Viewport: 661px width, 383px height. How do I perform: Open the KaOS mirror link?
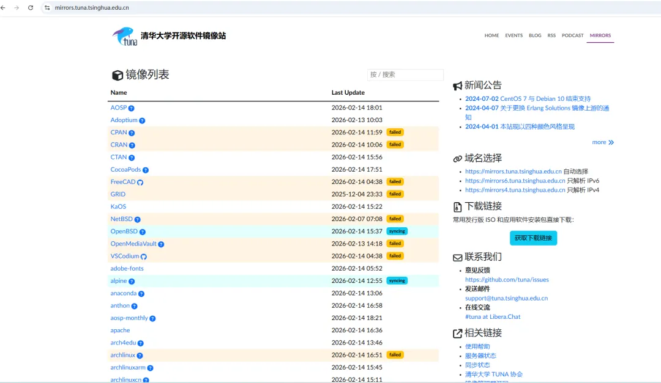[x=118, y=206]
